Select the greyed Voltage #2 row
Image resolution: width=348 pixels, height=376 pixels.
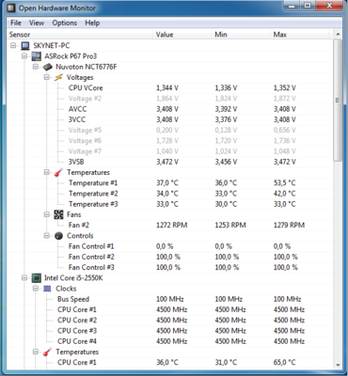point(169,99)
